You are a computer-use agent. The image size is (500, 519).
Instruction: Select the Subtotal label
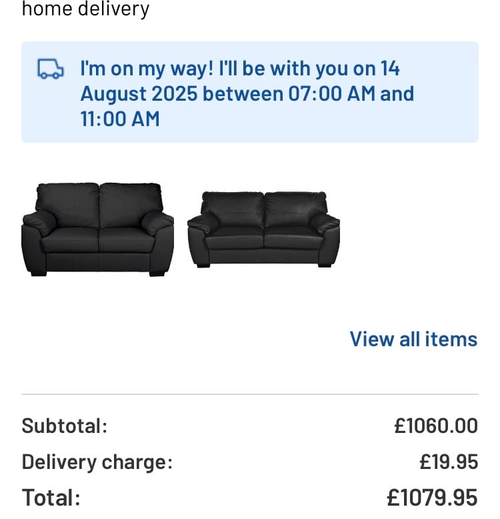[65, 426]
